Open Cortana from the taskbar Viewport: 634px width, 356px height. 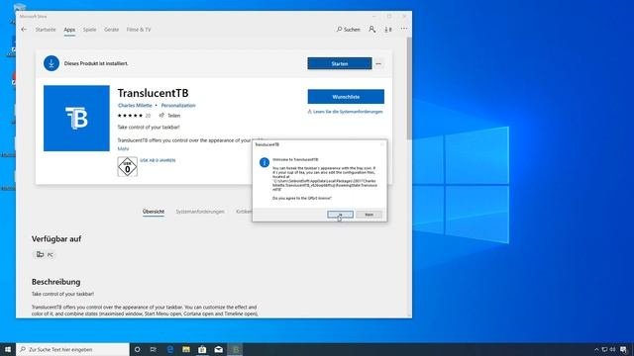point(137,349)
